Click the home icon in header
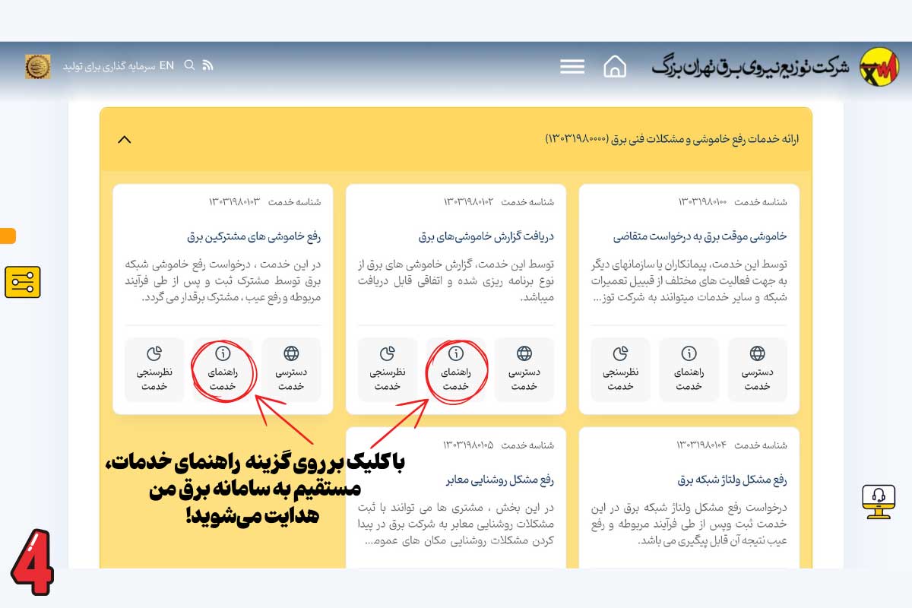Image resolution: width=912 pixels, height=608 pixels. point(614,66)
